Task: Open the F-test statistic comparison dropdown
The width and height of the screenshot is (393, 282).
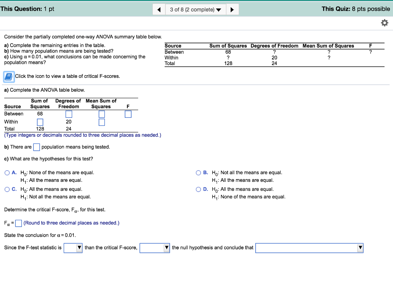Action: coord(73,248)
